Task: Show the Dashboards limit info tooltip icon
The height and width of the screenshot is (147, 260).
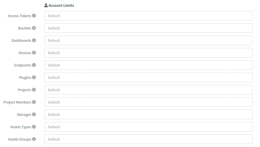Action: coord(34,40)
